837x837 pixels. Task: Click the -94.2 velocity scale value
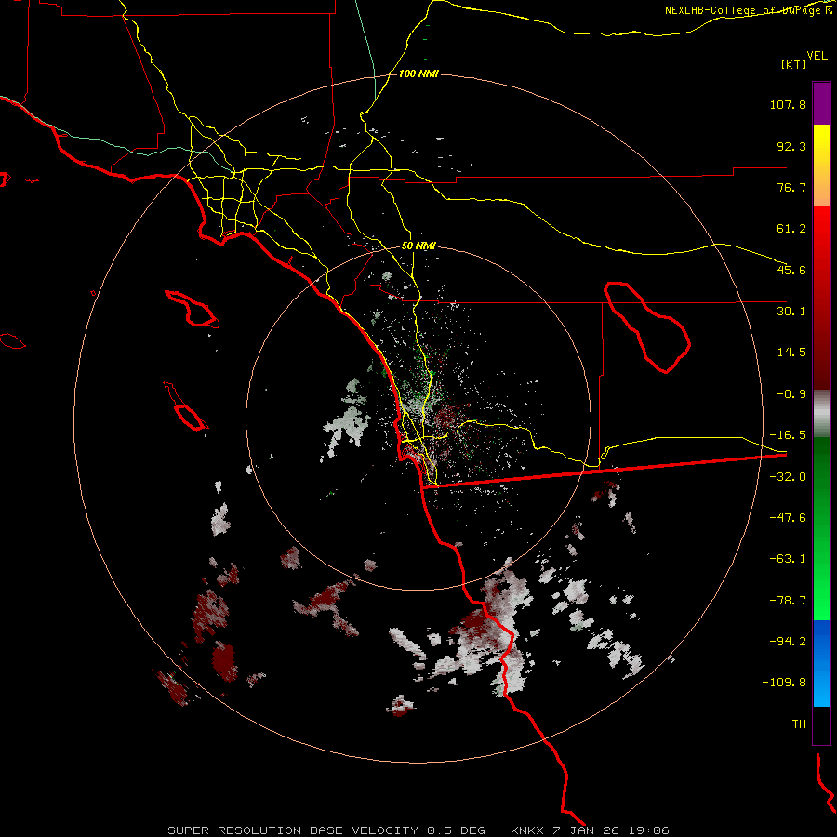click(x=788, y=642)
